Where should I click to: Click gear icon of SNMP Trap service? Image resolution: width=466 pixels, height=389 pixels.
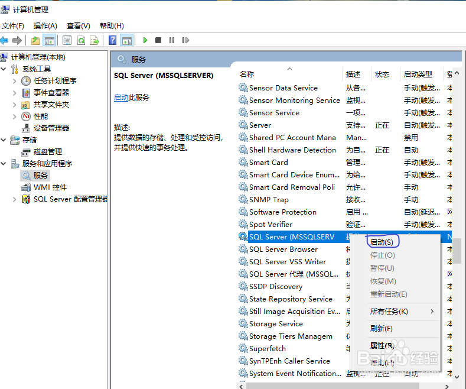pos(243,199)
